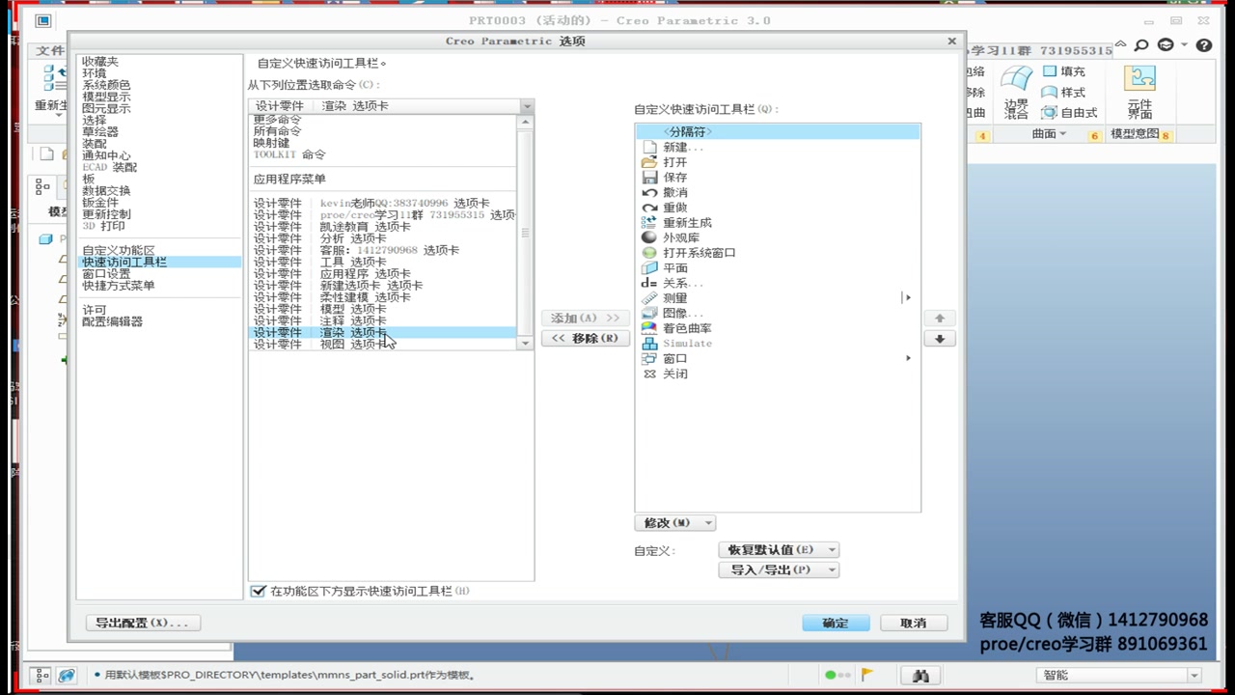This screenshot has height=695, width=1235.
Task: Click 元件界面 component interface tool
Action: [x=1139, y=92]
